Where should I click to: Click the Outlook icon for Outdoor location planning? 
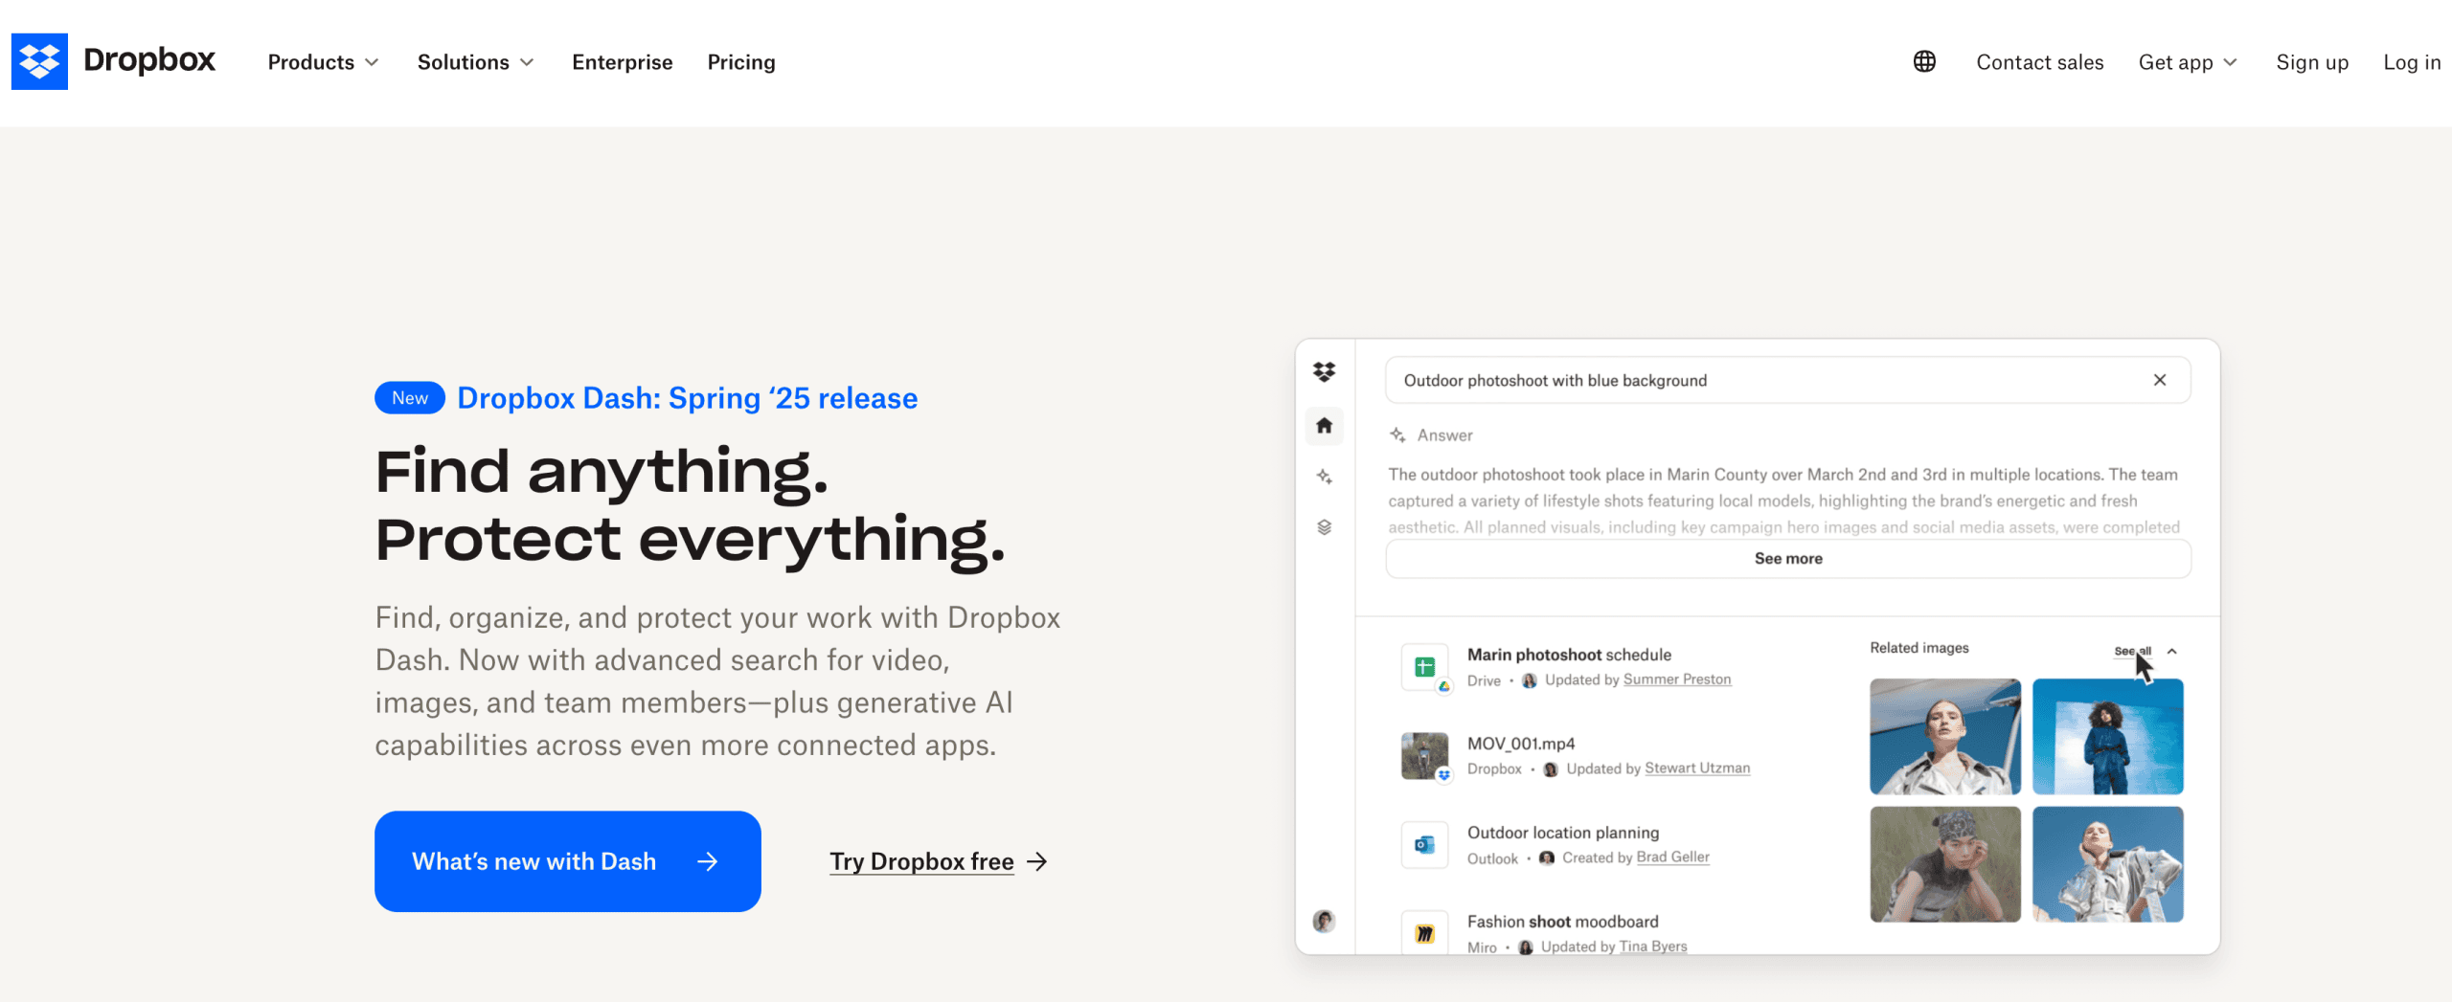click(x=1424, y=845)
